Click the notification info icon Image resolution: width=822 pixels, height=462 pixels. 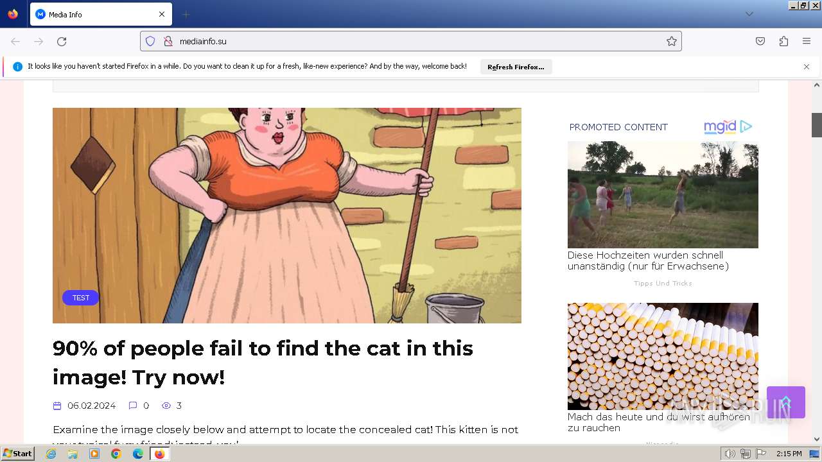click(x=17, y=67)
